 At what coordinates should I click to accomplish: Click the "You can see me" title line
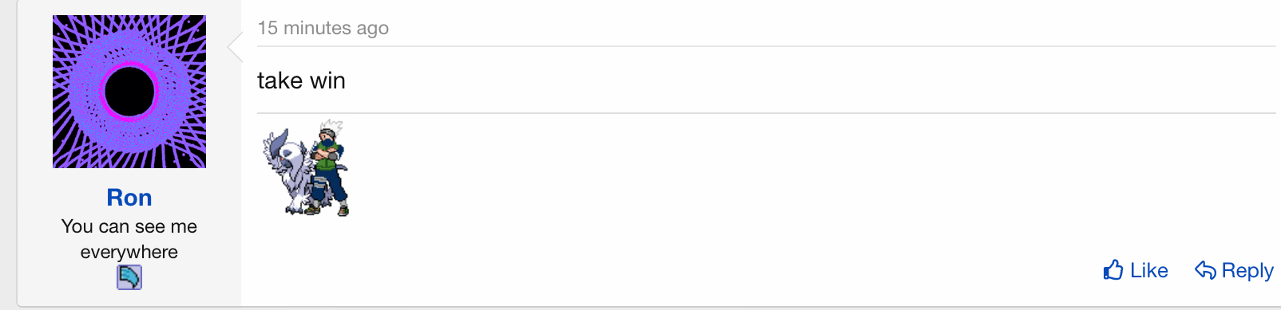coord(129,226)
